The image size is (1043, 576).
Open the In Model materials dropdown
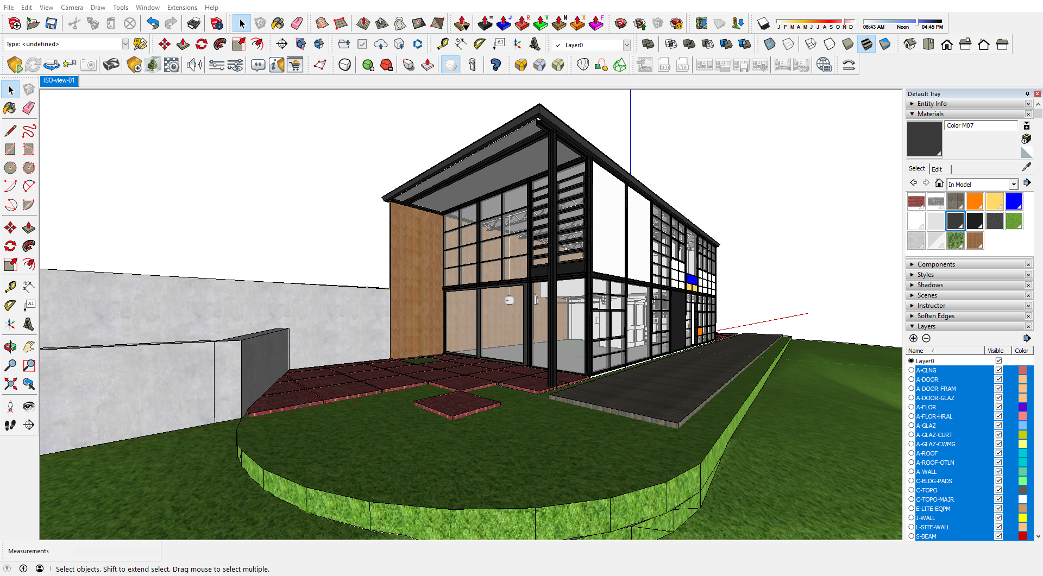point(1013,185)
